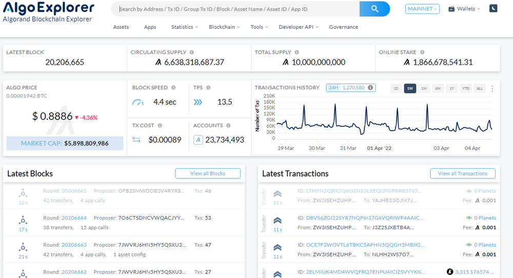Click the block speed gauge icon
This screenshot has width=513, height=278.
pyautogui.click(x=137, y=103)
